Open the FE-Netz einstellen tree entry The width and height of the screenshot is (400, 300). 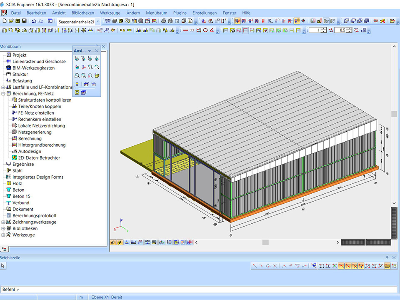[x=36, y=113]
